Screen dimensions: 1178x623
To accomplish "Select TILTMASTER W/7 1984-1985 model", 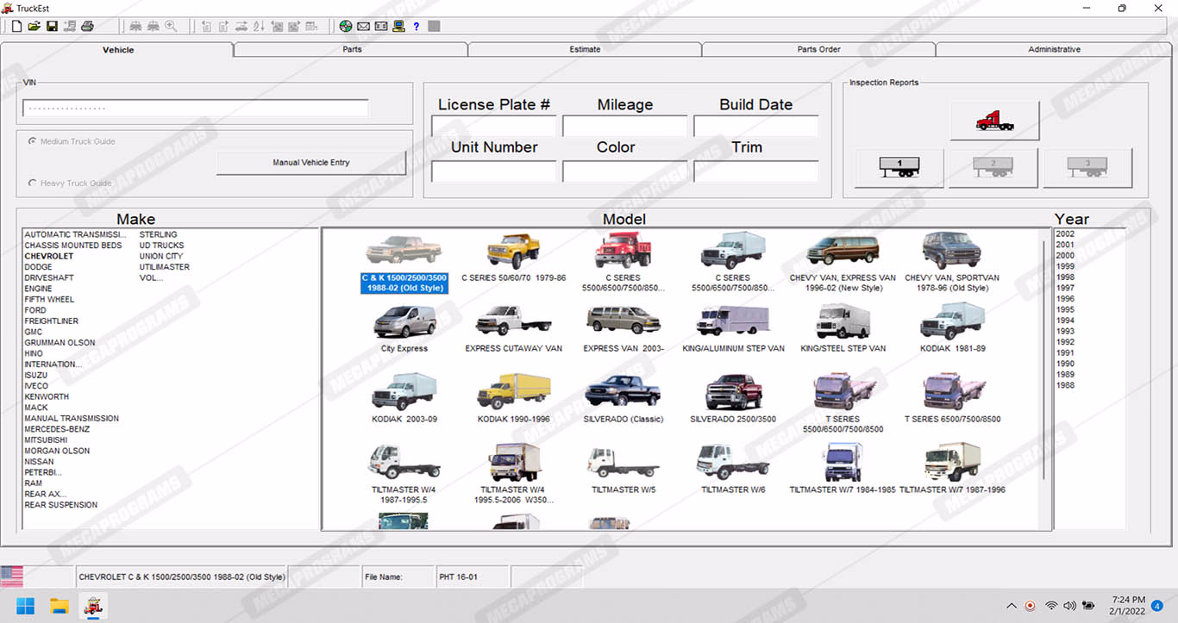I will [x=843, y=470].
